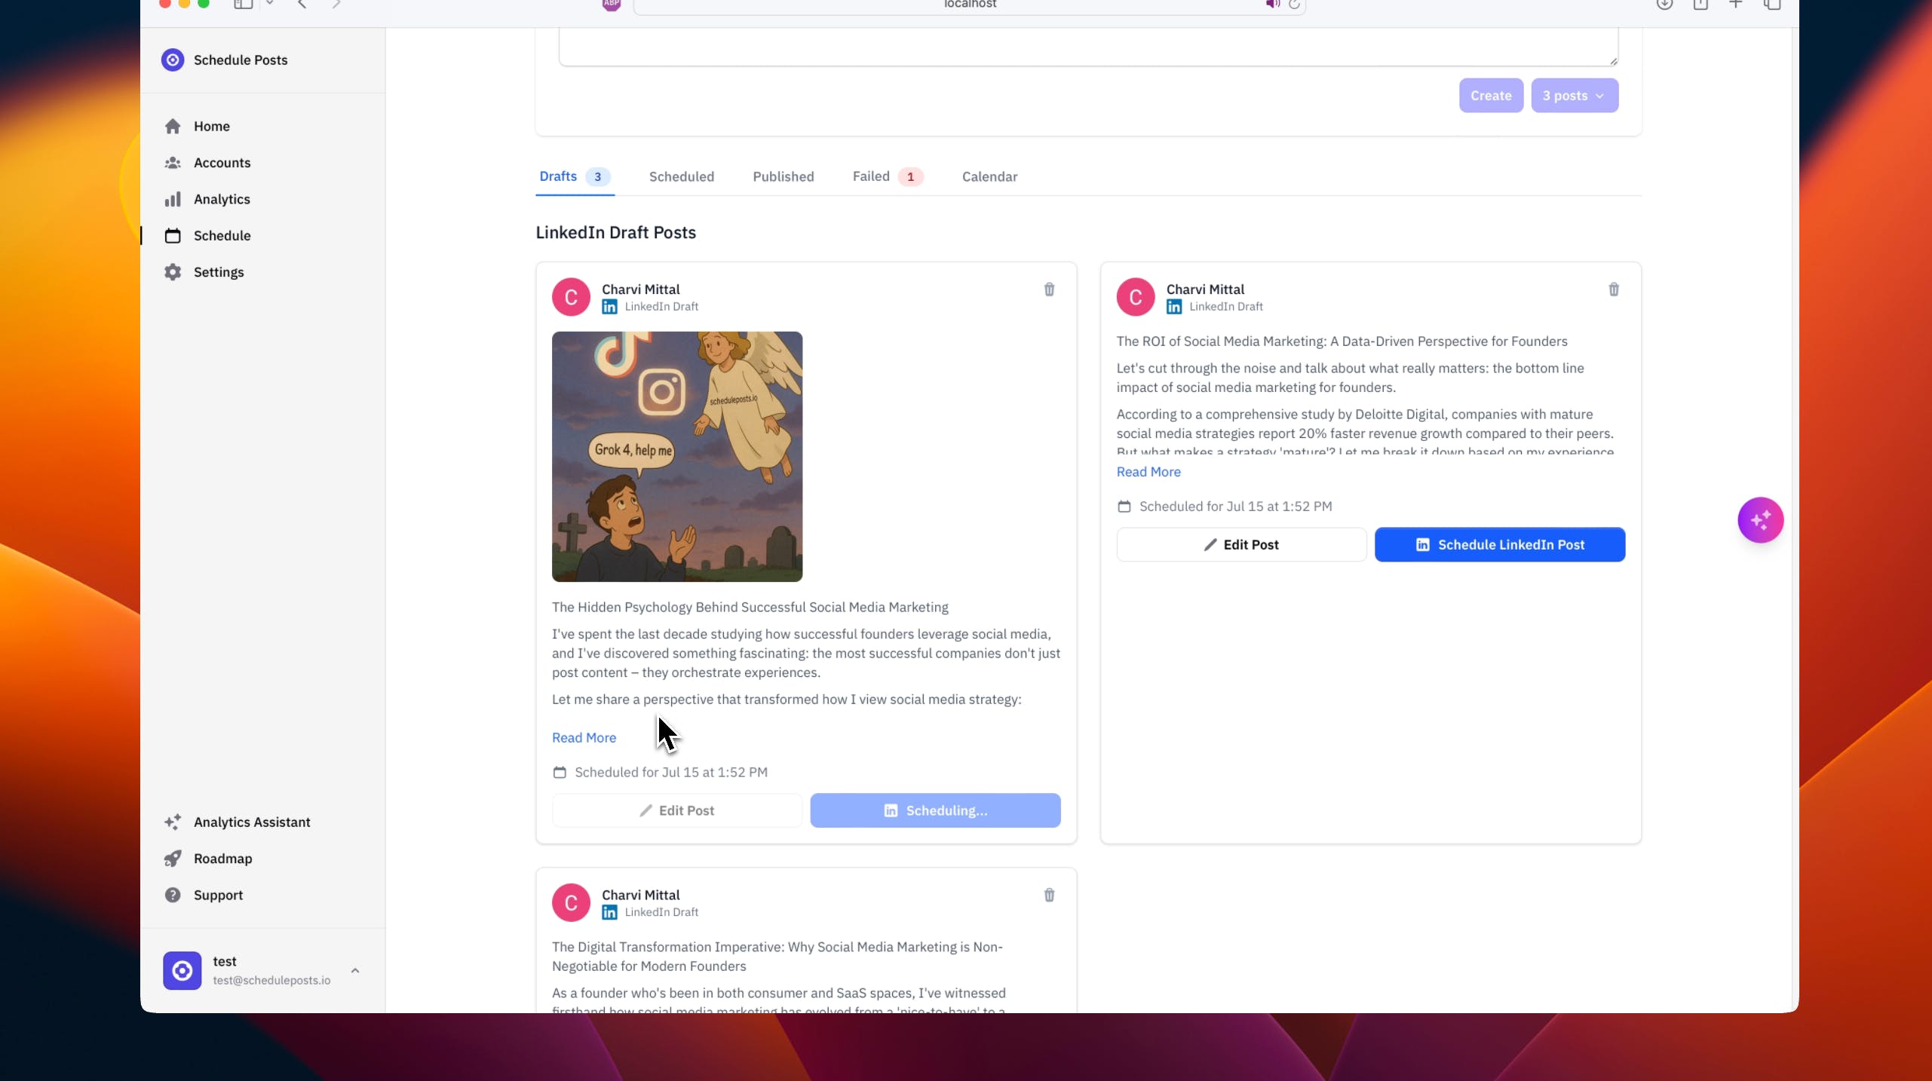Image resolution: width=1932 pixels, height=1081 pixels.
Task: Toggle the browser sidebar icon
Action: pyautogui.click(x=243, y=4)
